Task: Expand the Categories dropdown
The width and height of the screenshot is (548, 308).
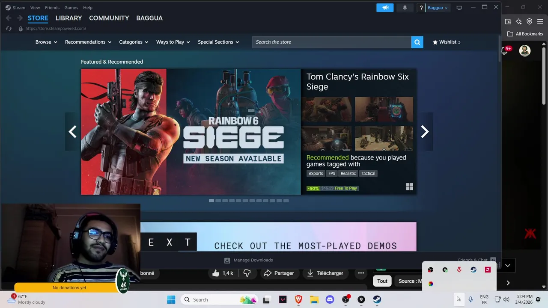Action: (134, 42)
